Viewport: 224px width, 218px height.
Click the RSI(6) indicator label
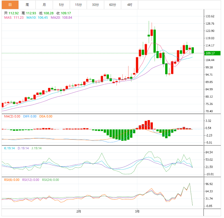(x=12, y=180)
